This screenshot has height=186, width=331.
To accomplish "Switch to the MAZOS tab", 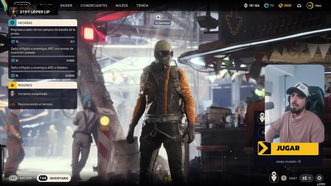I will pos(122,5).
